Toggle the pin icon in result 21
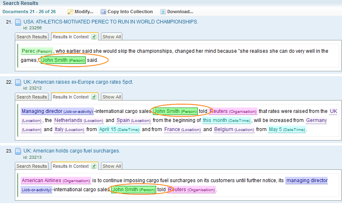 coord(94,37)
